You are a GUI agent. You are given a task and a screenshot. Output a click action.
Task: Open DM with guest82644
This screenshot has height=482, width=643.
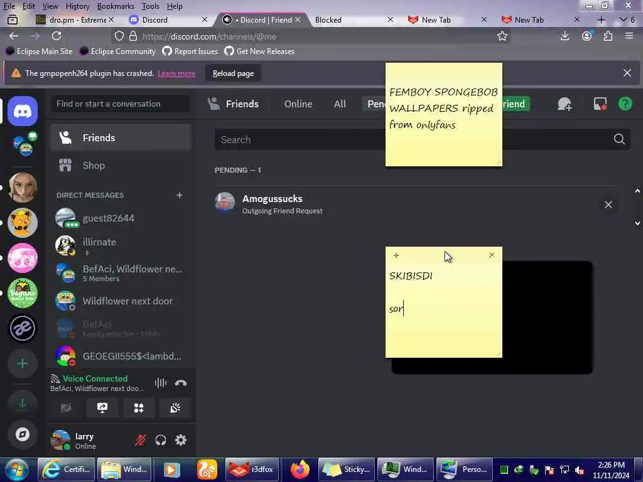point(121,218)
